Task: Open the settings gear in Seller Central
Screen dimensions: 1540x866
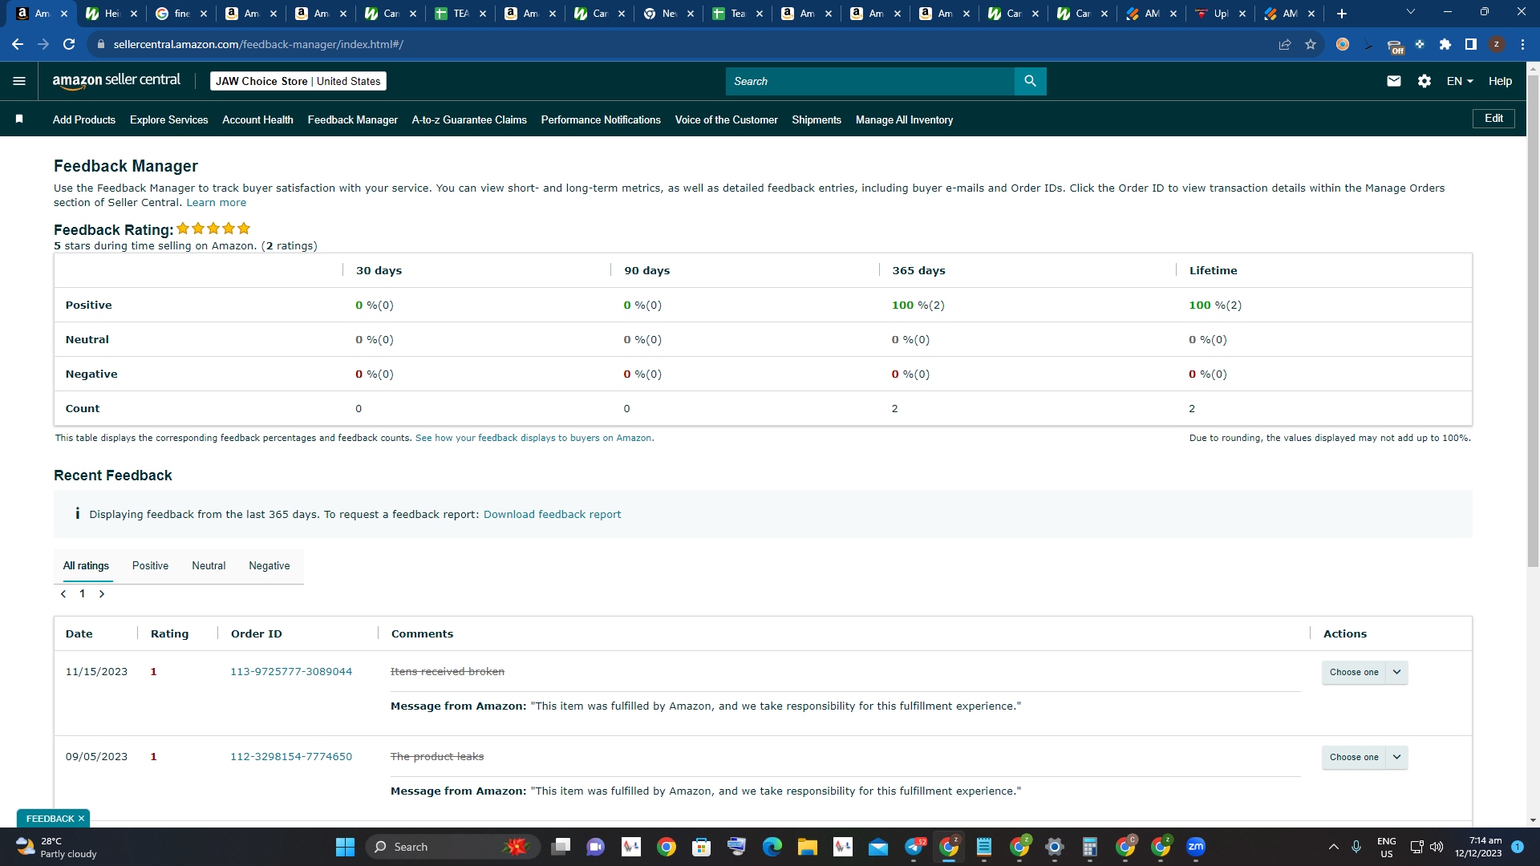Action: tap(1424, 81)
